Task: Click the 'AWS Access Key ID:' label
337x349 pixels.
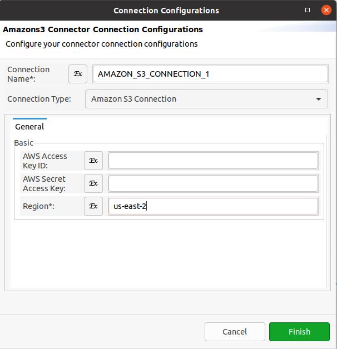Action: point(45,161)
